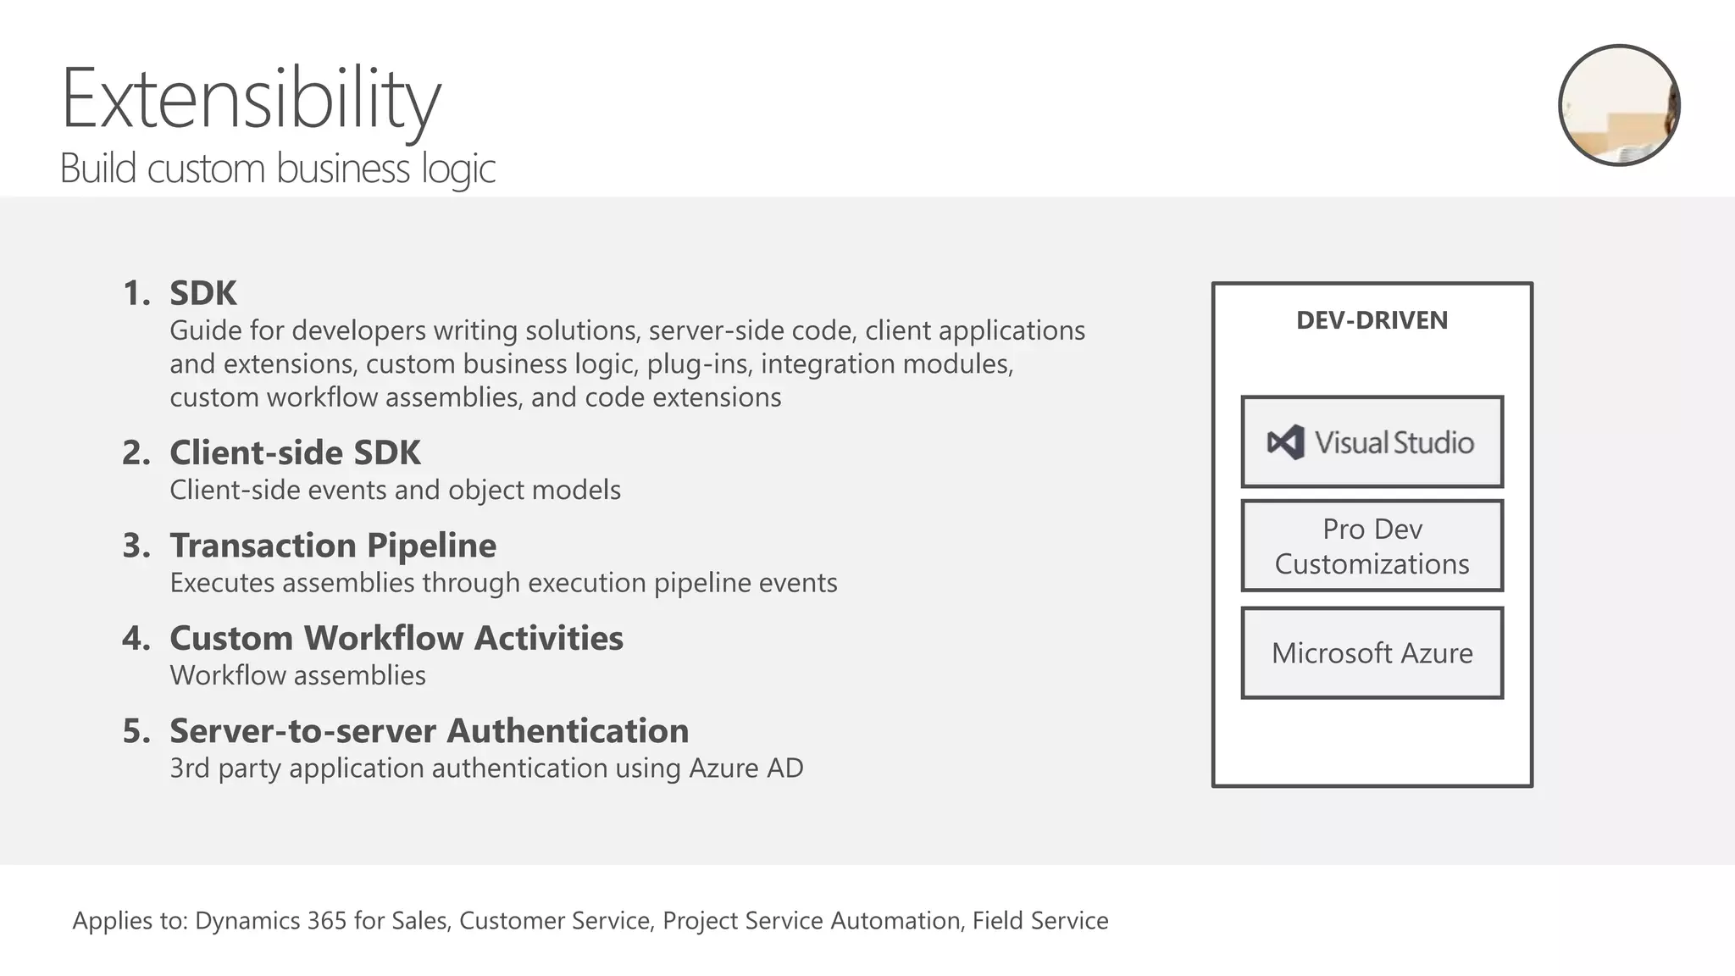Viewport: 1735px width, 976px height.
Task: Select the Visual Studio box
Action: pos(1372,441)
